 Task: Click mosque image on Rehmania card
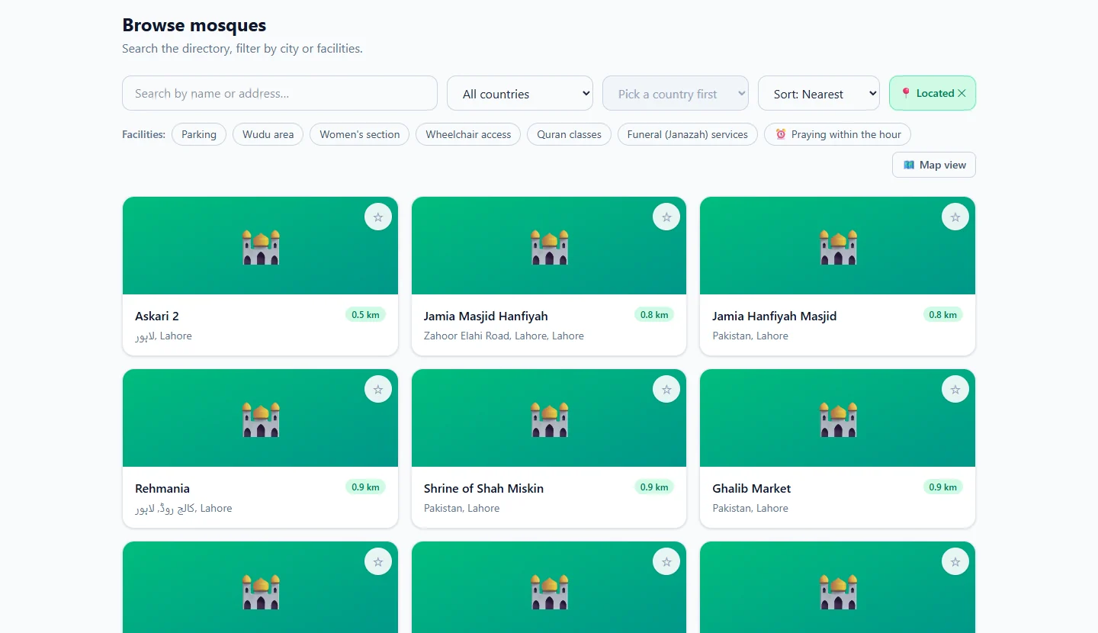coord(261,419)
